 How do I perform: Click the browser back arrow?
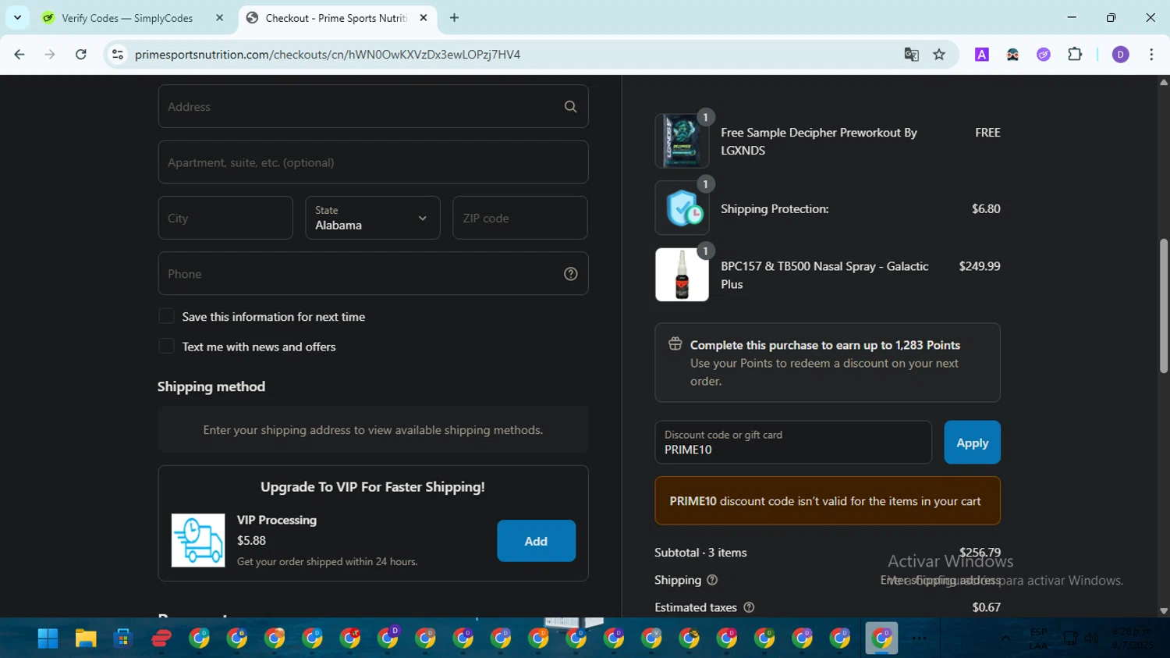19,55
